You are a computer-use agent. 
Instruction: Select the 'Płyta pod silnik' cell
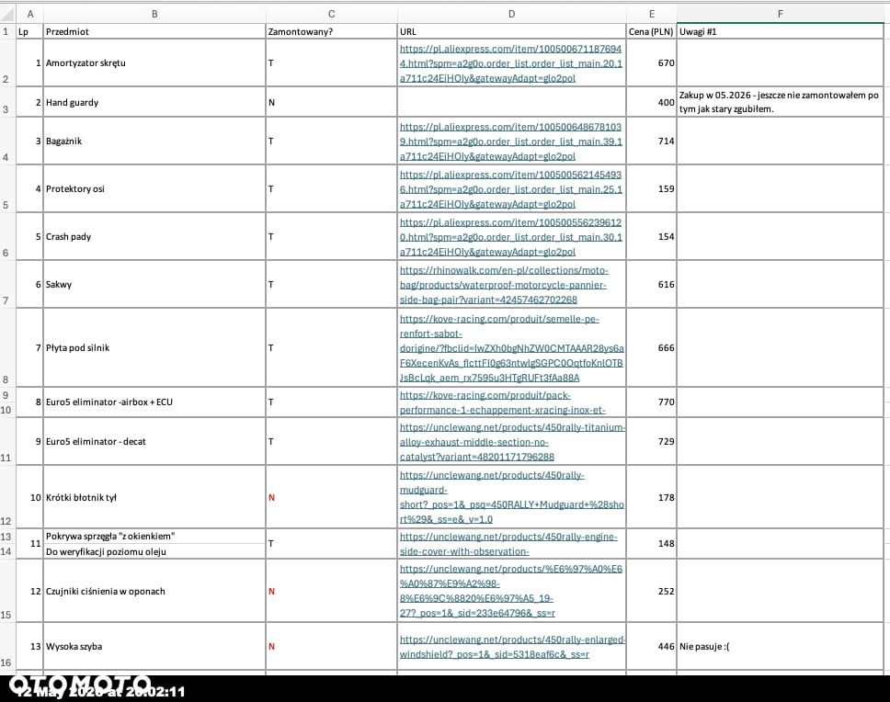(154, 347)
